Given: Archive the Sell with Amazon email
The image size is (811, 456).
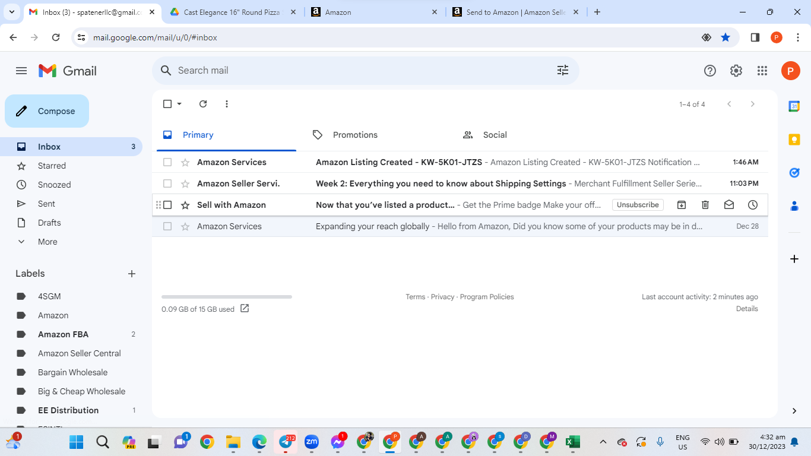Looking at the screenshot, I should coord(682,205).
